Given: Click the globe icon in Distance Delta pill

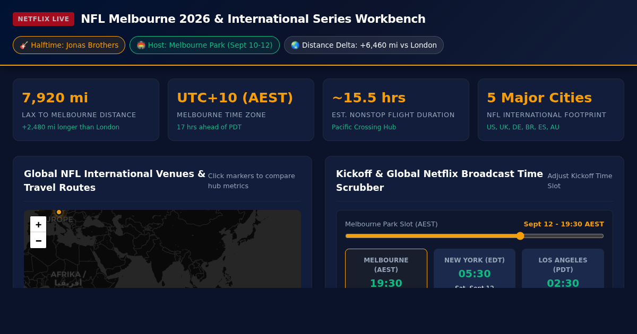Looking at the screenshot, I should [295, 45].
